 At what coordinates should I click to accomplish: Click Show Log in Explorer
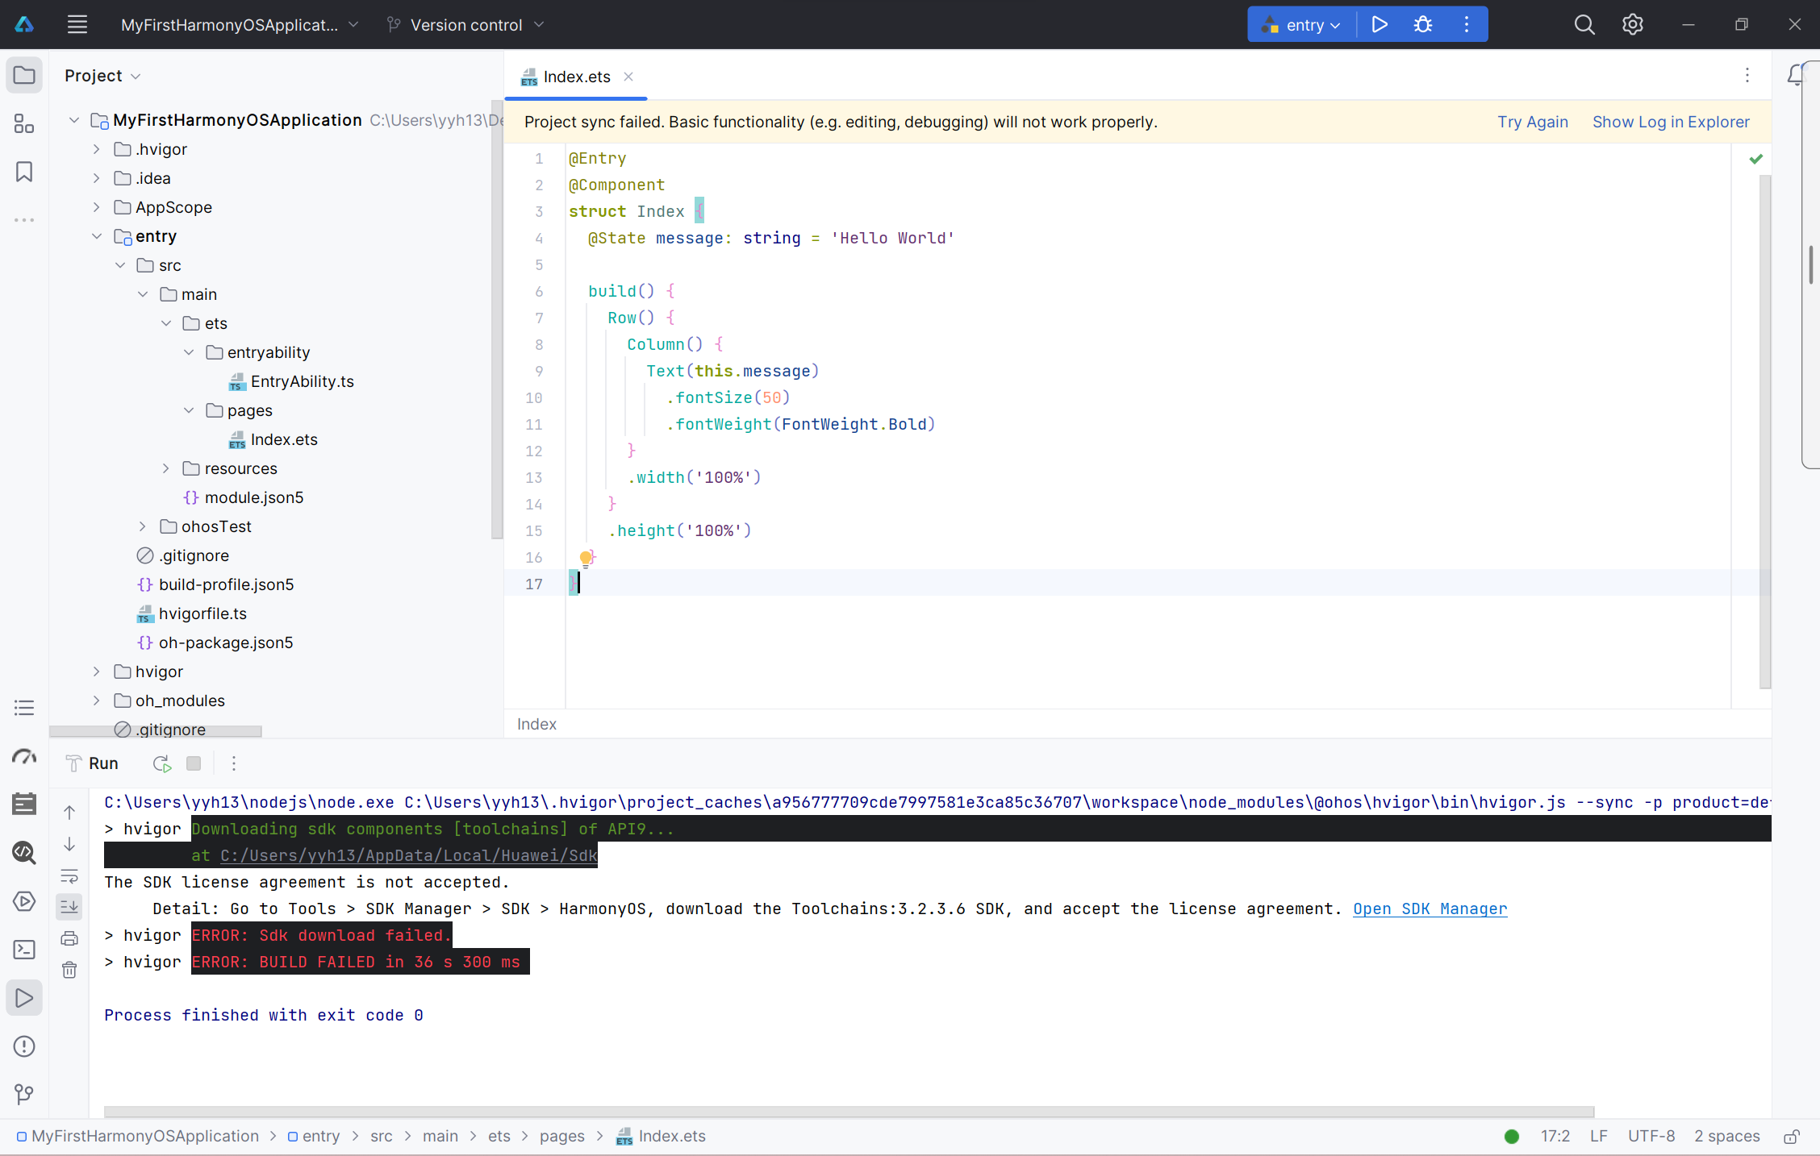pos(1671,122)
